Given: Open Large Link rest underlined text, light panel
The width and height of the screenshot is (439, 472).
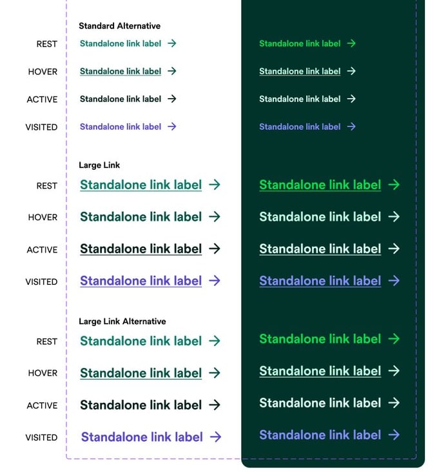Looking at the screenshot, I should (141, 185).
